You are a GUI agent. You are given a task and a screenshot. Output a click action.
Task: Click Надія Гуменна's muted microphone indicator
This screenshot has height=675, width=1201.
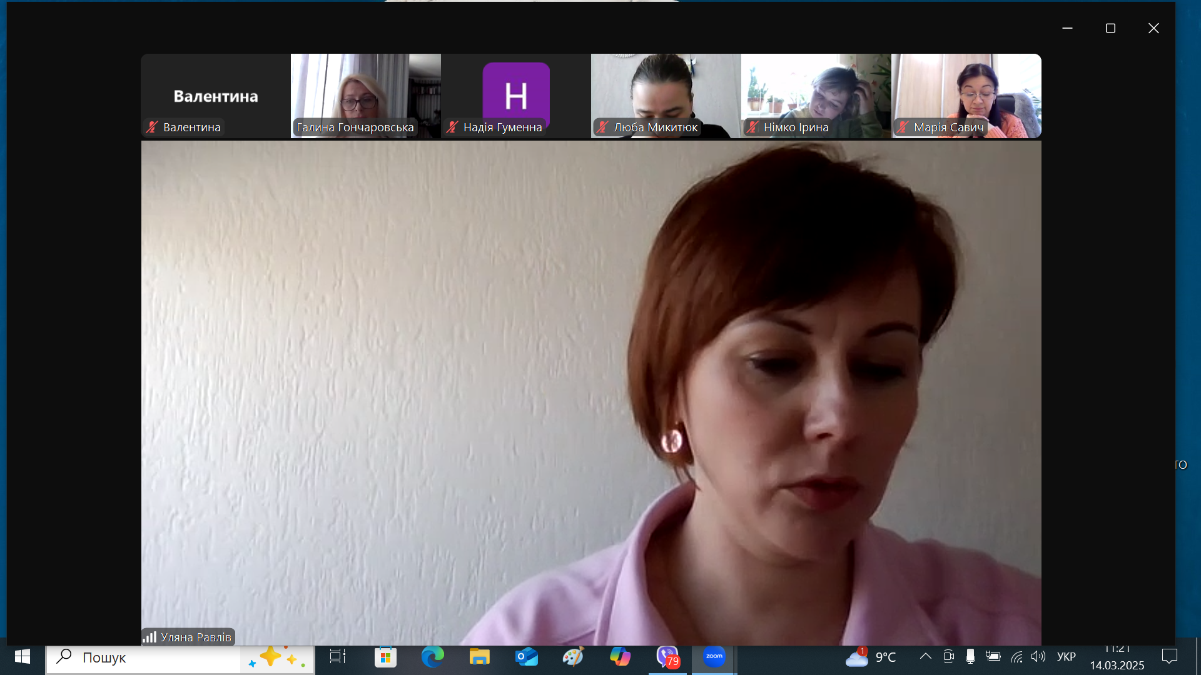pyautogui.click(x=452, y=127)
